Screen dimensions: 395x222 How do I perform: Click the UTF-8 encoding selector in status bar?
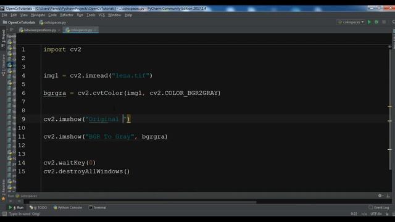coord(376,214)
